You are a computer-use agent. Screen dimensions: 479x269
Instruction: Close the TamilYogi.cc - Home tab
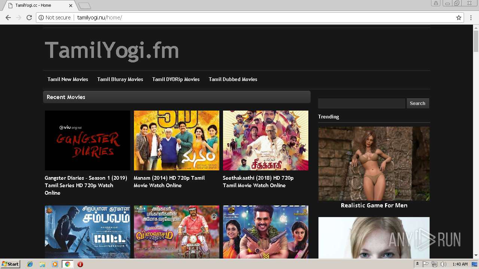tap(71, 6)
